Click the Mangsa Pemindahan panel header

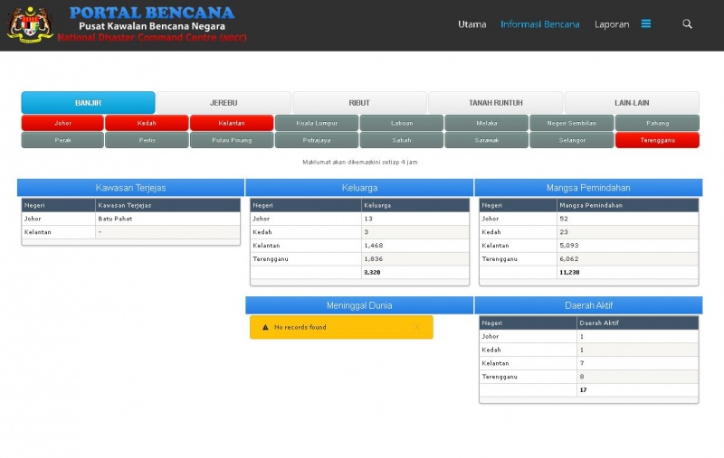[588, 188]
